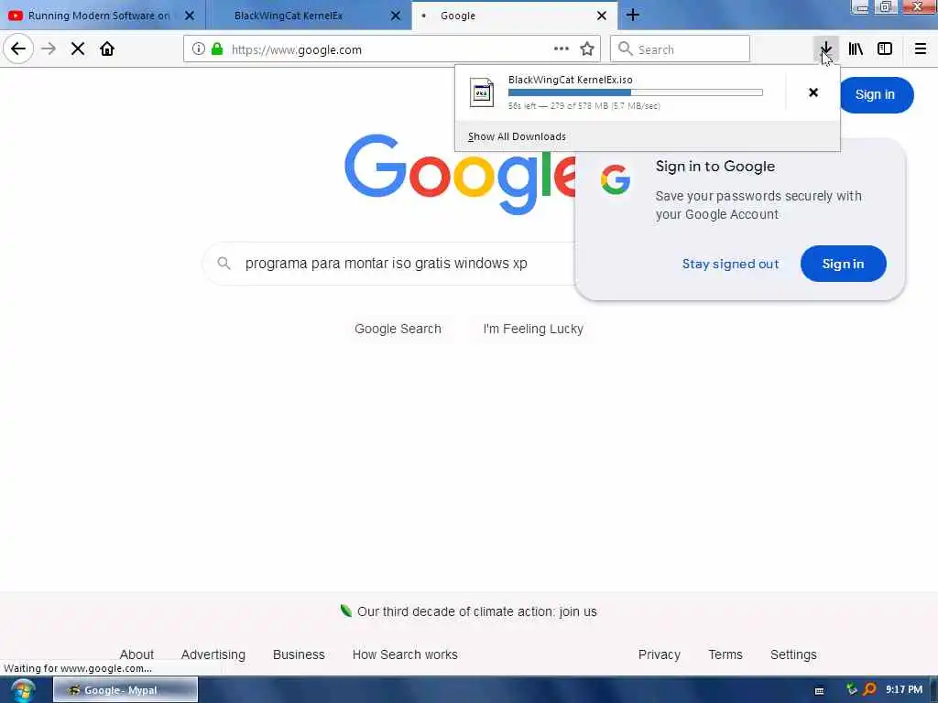Image resolution: width=938 pixels, height=703 pixels.
Task: Open How Search works link
Action: click(405, 654)
